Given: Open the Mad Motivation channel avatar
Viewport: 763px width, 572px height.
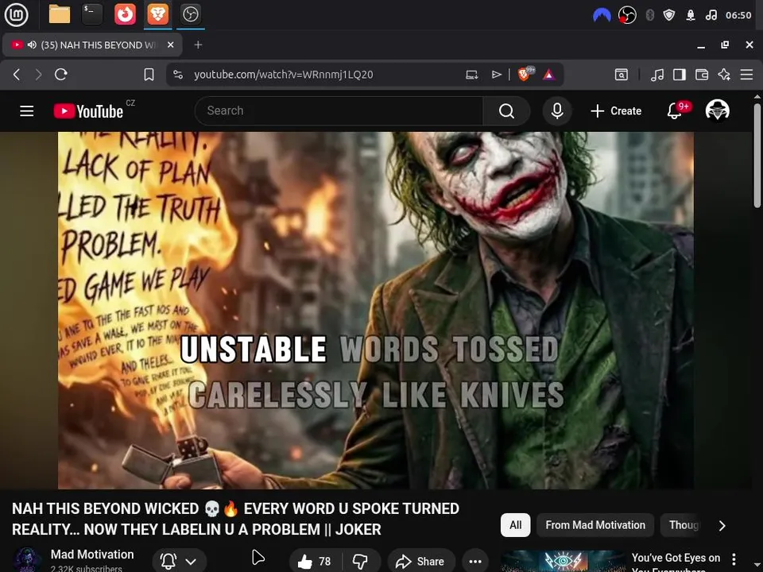Looking at the screenshot, I should tap(26, 559).
